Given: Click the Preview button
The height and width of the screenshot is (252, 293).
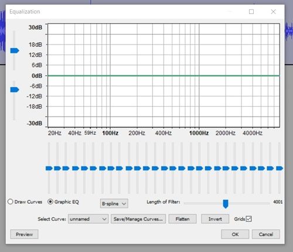Looking at the screenshot, I should click(24, 234).
